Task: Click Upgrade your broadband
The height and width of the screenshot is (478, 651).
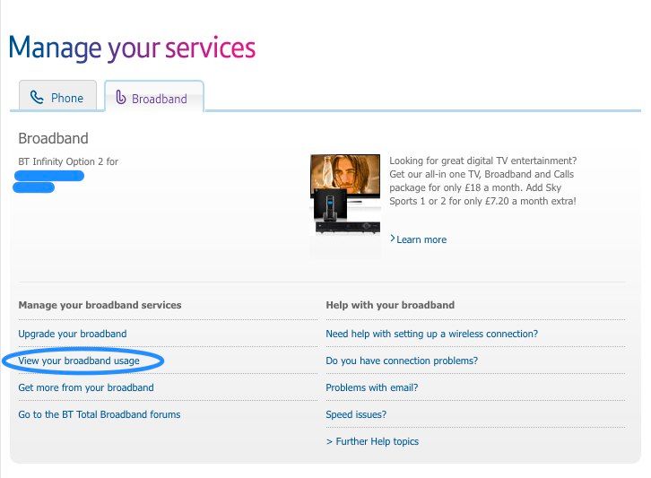Action: [x=73, y=334]
